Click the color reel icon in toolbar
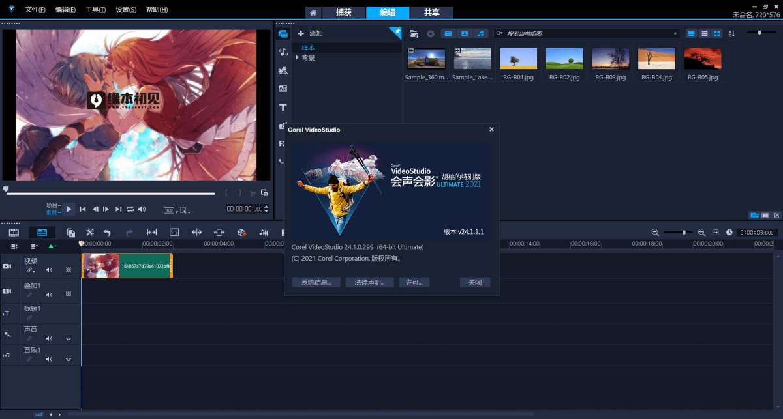This screenshot has width=783, height=419. point(241,232)
